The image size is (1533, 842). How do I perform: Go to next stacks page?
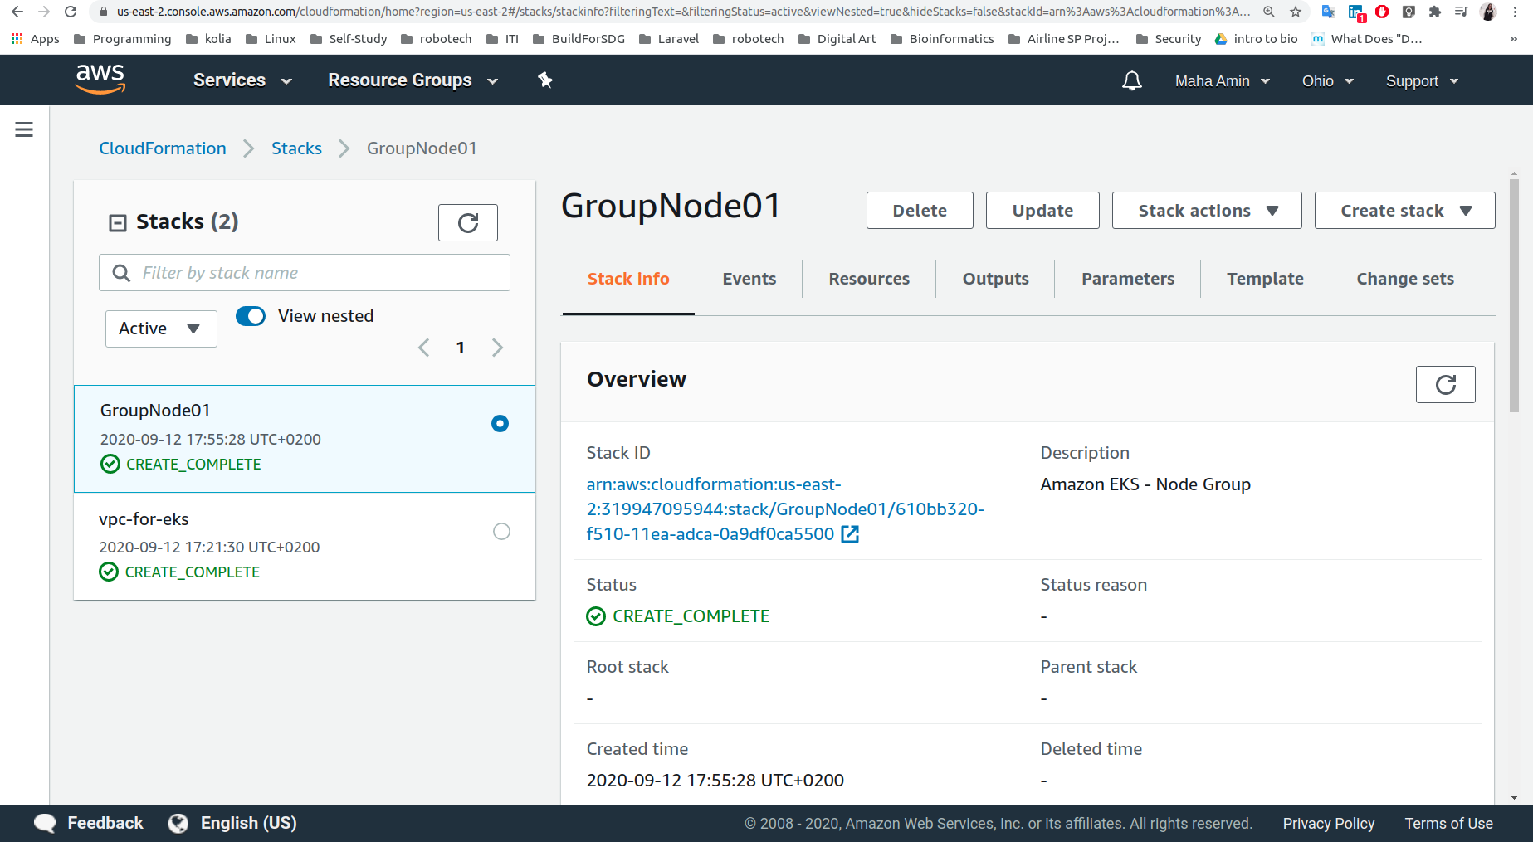pos(497,348)
